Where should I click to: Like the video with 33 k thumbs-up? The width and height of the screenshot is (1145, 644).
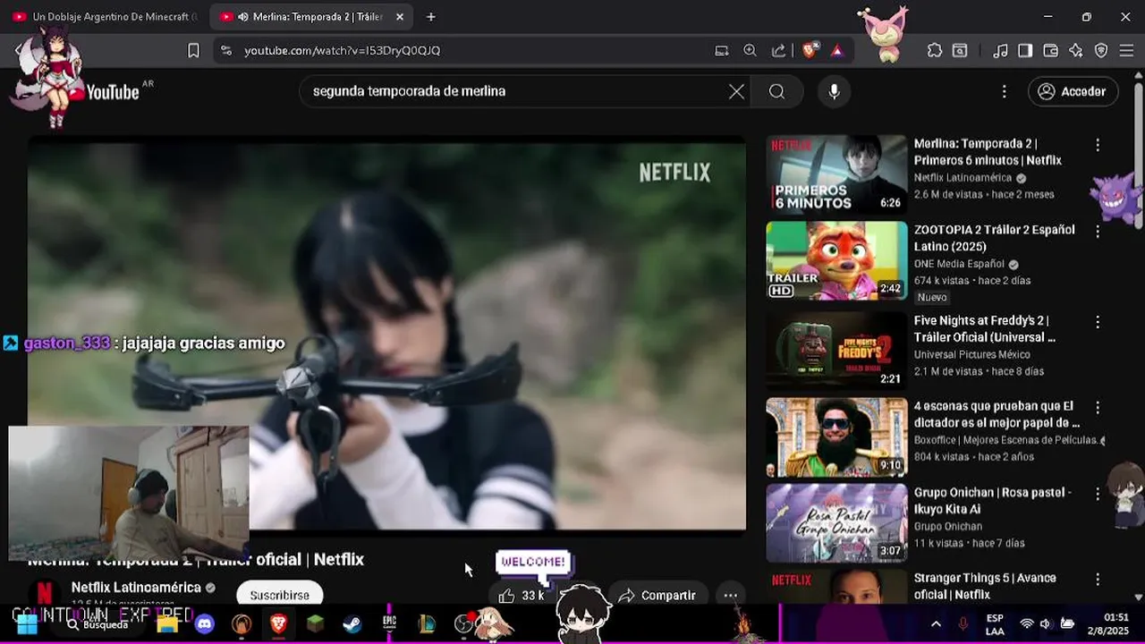(522, 596)
